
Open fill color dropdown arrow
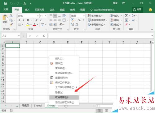[31, 25]
